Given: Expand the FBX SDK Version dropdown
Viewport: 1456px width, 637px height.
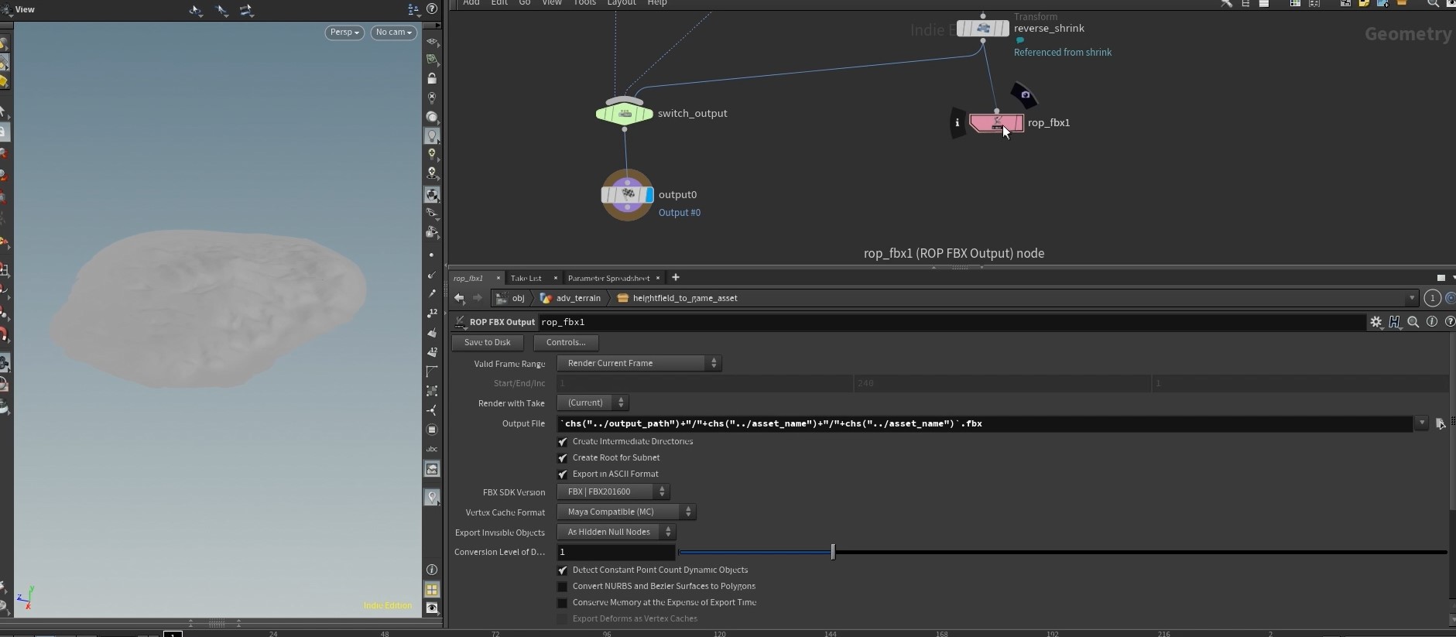Looking at the screenshot, I should point(613,491).
